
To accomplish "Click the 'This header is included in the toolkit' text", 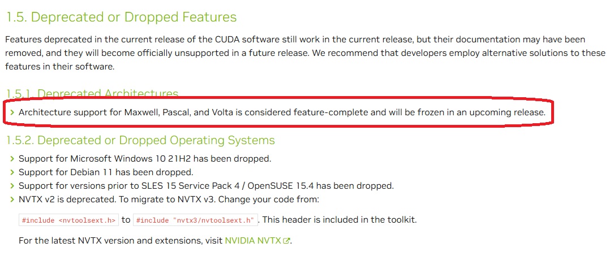I will coord(339,220).
